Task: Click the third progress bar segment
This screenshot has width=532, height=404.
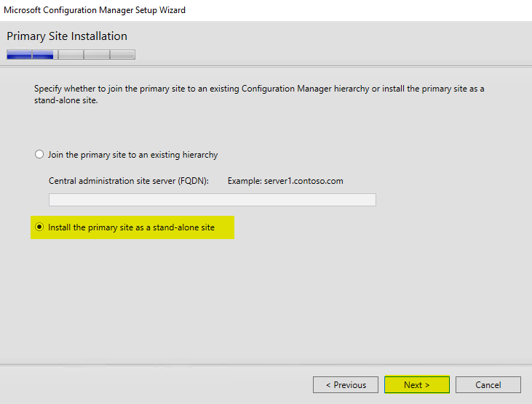Action: click(x=71, y=54)
